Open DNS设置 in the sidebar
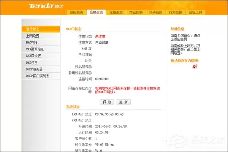The height and width of the screenshot is (152, 228). coord(41,63)
